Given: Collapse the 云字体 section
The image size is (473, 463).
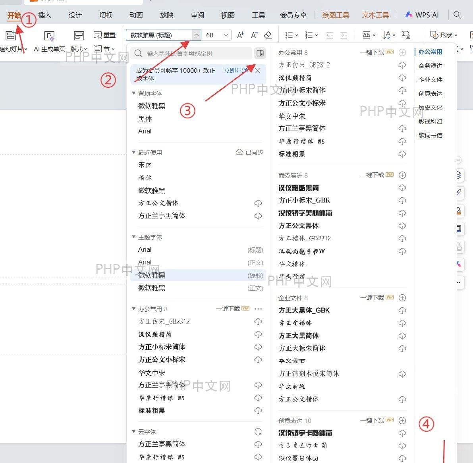Looking at the screenshot, I should pyautogui.click(x=133, y=432).
